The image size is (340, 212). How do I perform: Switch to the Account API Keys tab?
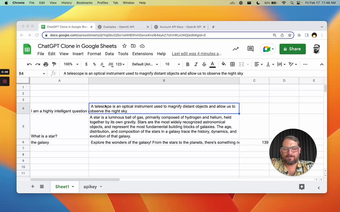(x=180, y=27)
